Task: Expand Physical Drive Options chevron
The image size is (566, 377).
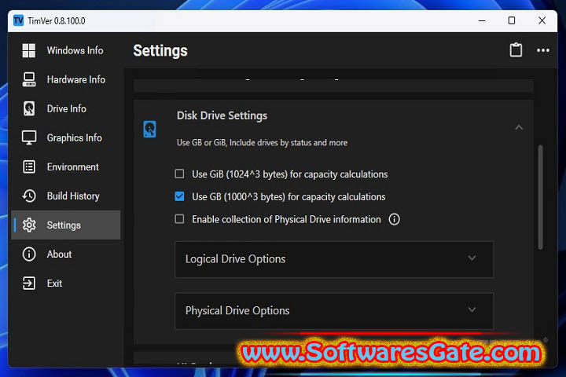Action: pos(472,310)
